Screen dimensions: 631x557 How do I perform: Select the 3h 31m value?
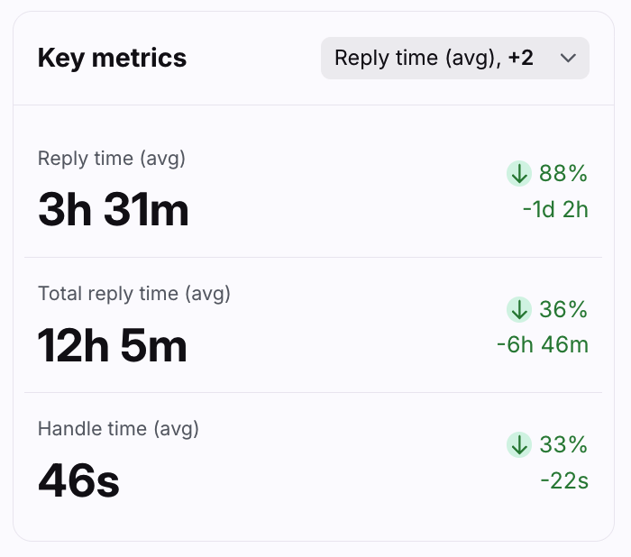tap(114, 211)
